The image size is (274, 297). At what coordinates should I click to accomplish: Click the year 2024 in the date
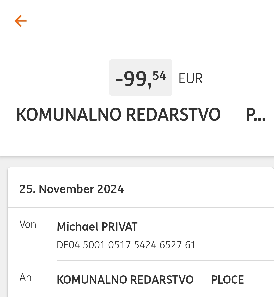[110, 189]
